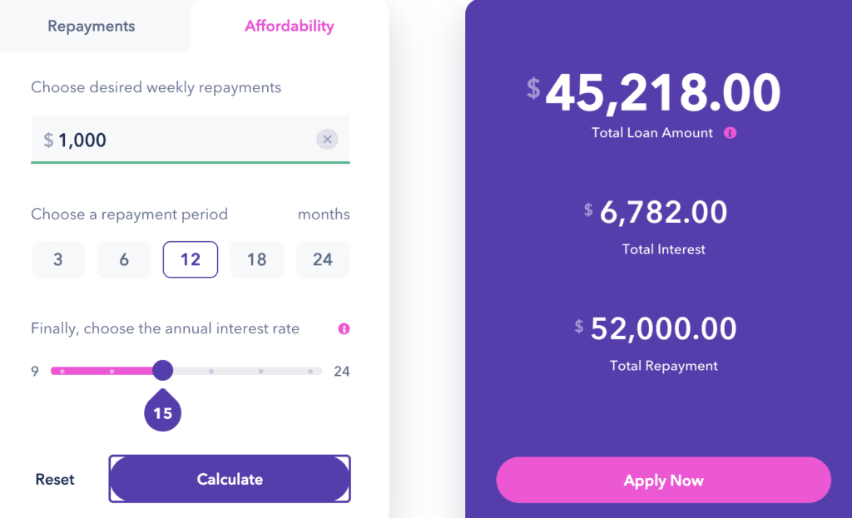Select the 12 month repayment option
This screenshot has width=852, height=518.
tap(190, 259)
